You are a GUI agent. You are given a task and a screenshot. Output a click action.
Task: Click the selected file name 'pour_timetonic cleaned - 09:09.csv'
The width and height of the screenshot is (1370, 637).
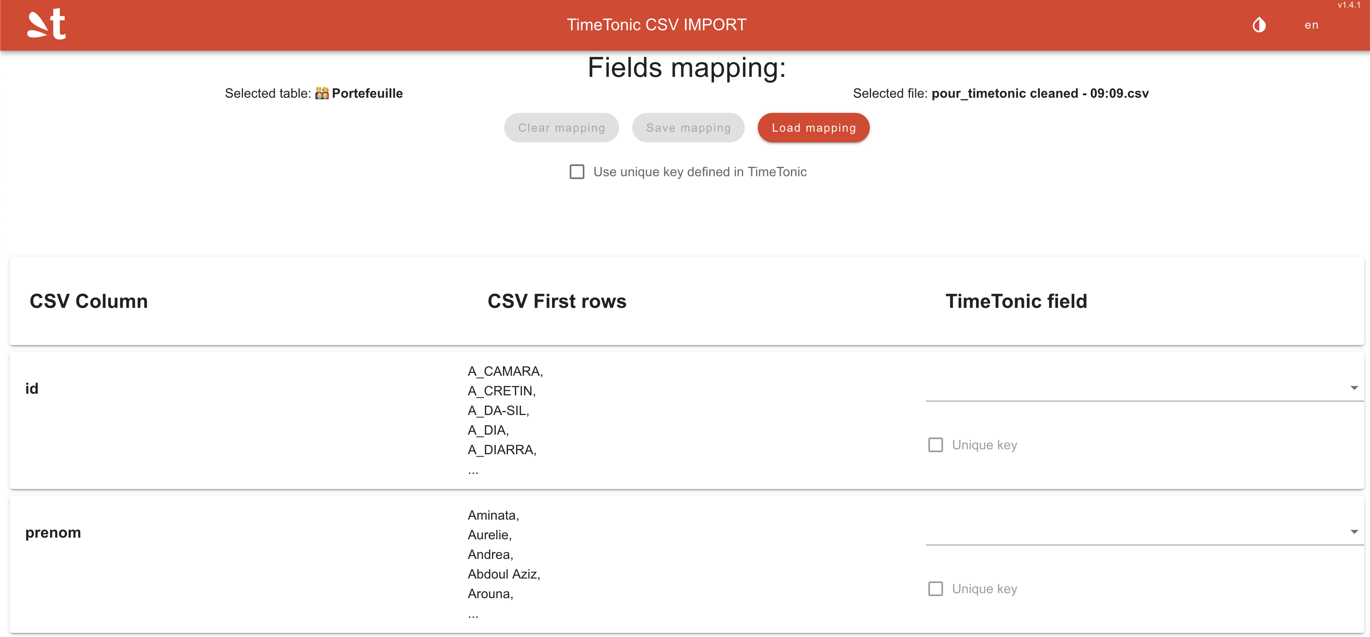1040,94
